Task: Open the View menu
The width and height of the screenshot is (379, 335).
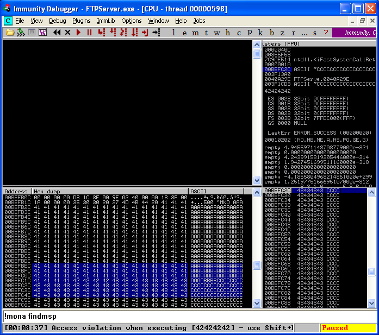Action: pyautogui.click(x=36, y=21)
